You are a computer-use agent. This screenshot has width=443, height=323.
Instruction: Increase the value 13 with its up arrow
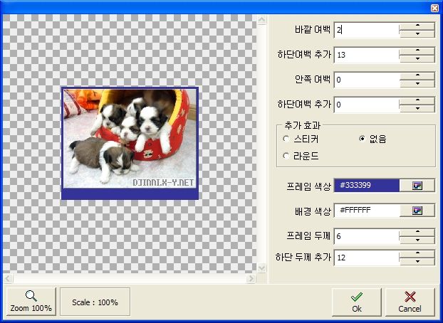pyautogui.click(x=417, y=51)
